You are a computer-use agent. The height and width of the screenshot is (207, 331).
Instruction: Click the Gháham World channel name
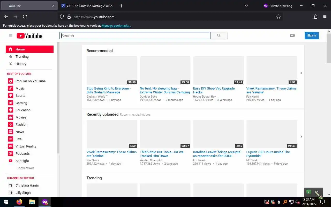click(97, 97)
